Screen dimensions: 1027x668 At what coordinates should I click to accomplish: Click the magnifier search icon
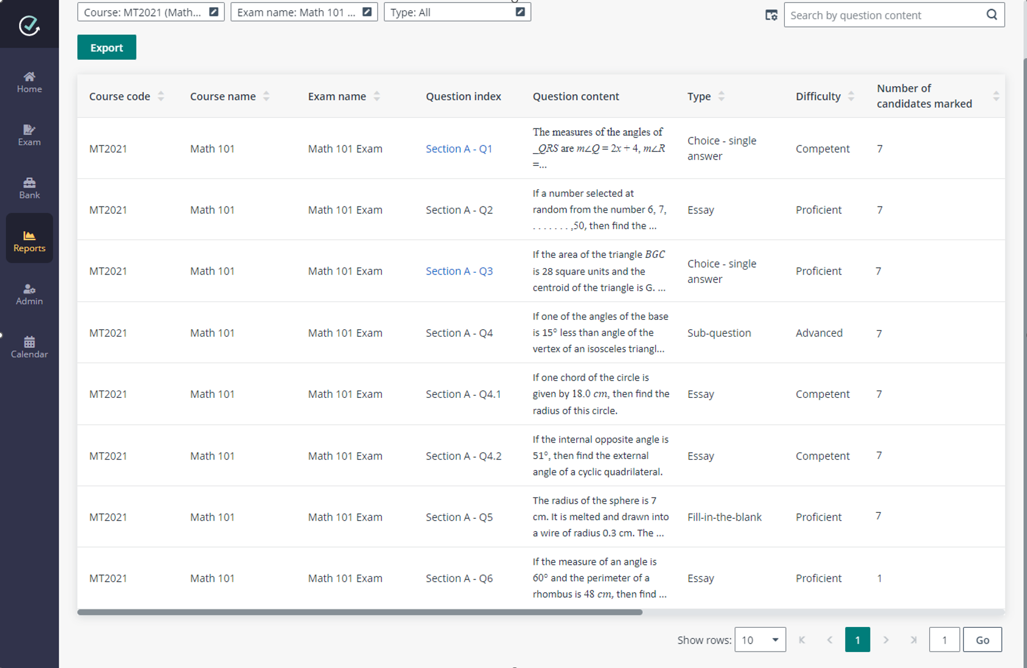(992, 15)
